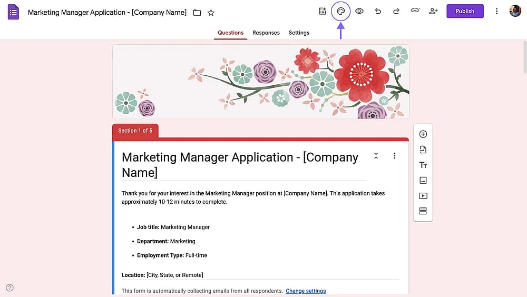
Task: Click the Location line text
Action: tap(162, 275)
